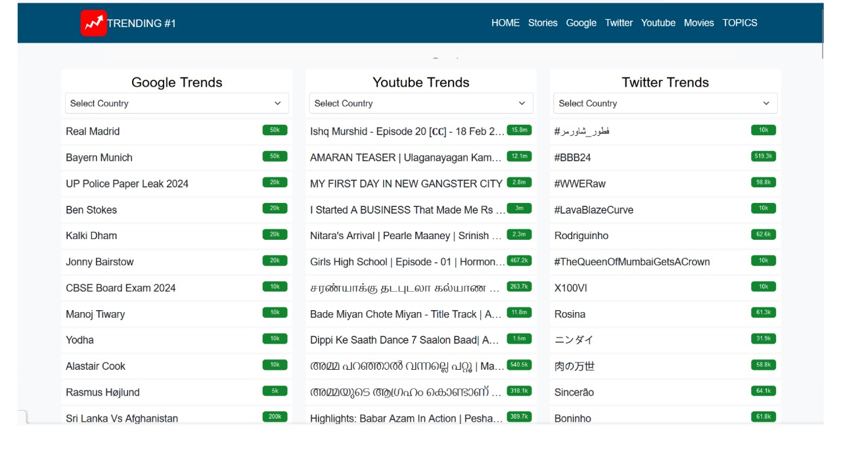The image size is (841, 473).
Task: Click the CBSE Board Exam 2024 entry
Action: pyautogui.click(x=120, y=288)
